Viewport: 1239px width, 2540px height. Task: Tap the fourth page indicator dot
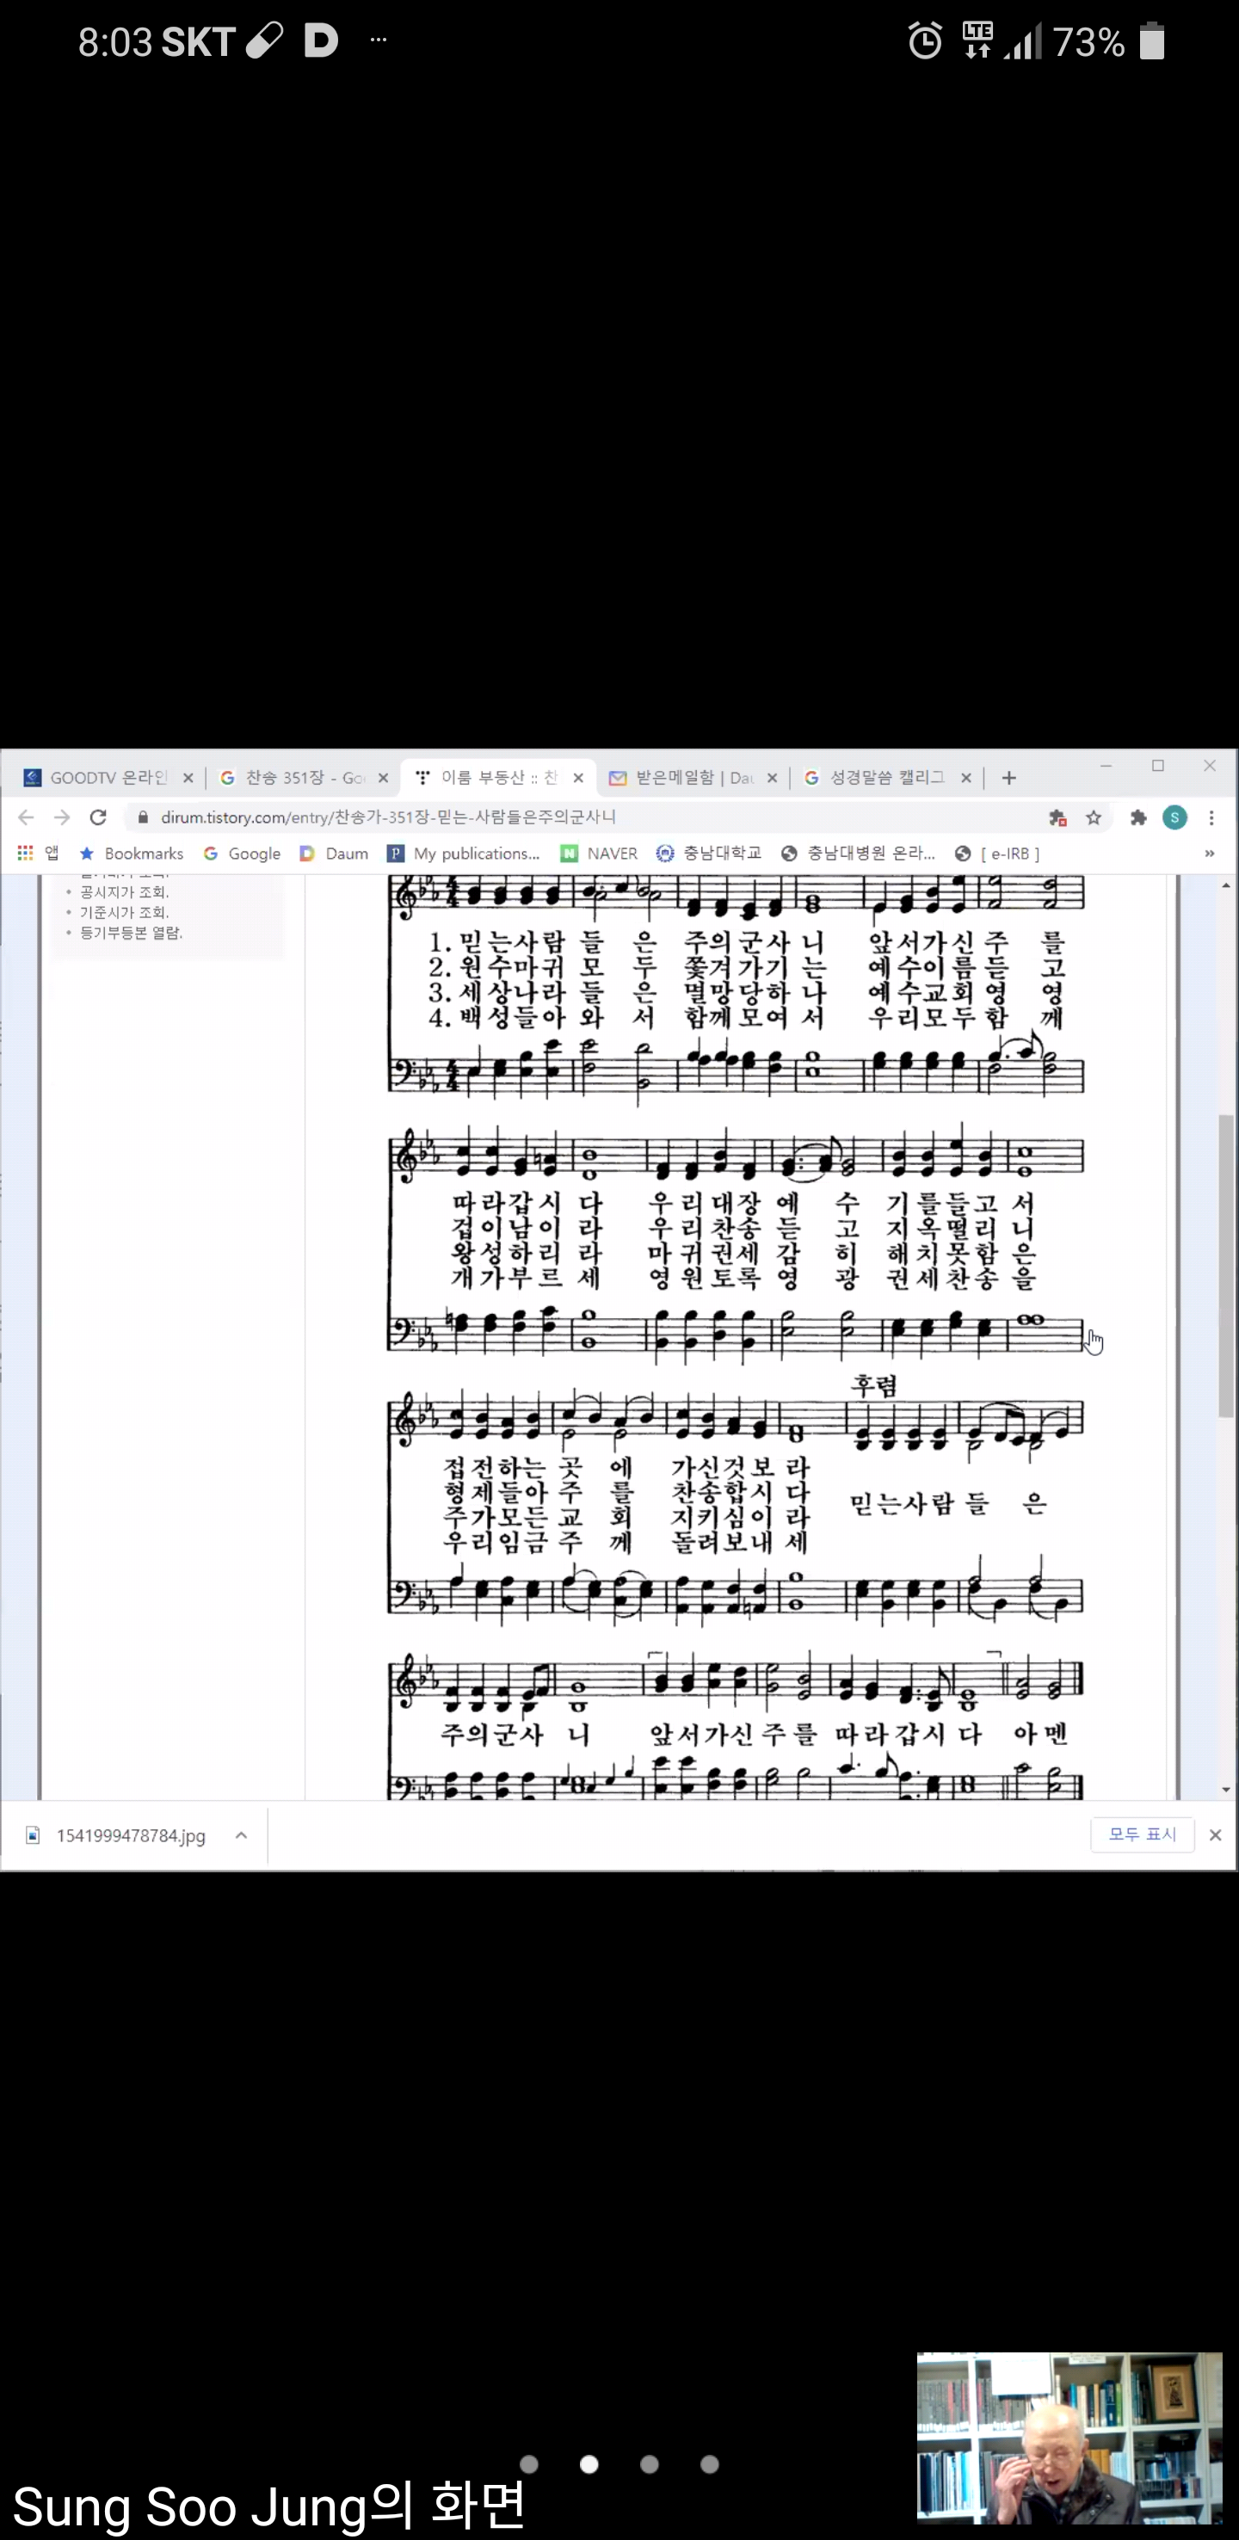[710, 2464]
